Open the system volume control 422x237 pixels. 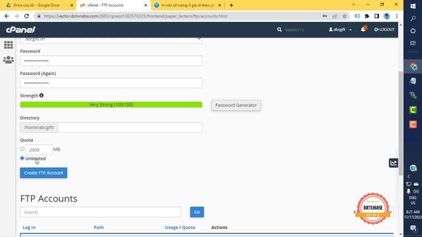tap(416, 191)
